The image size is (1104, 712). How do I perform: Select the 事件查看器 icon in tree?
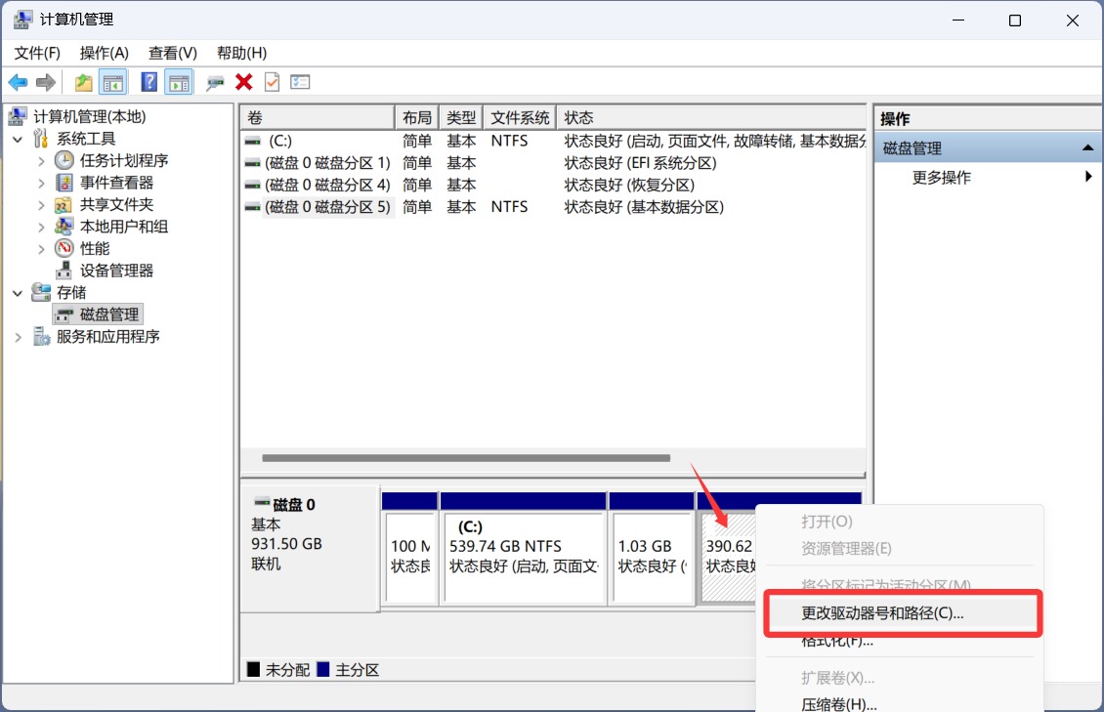click(64, 183)
